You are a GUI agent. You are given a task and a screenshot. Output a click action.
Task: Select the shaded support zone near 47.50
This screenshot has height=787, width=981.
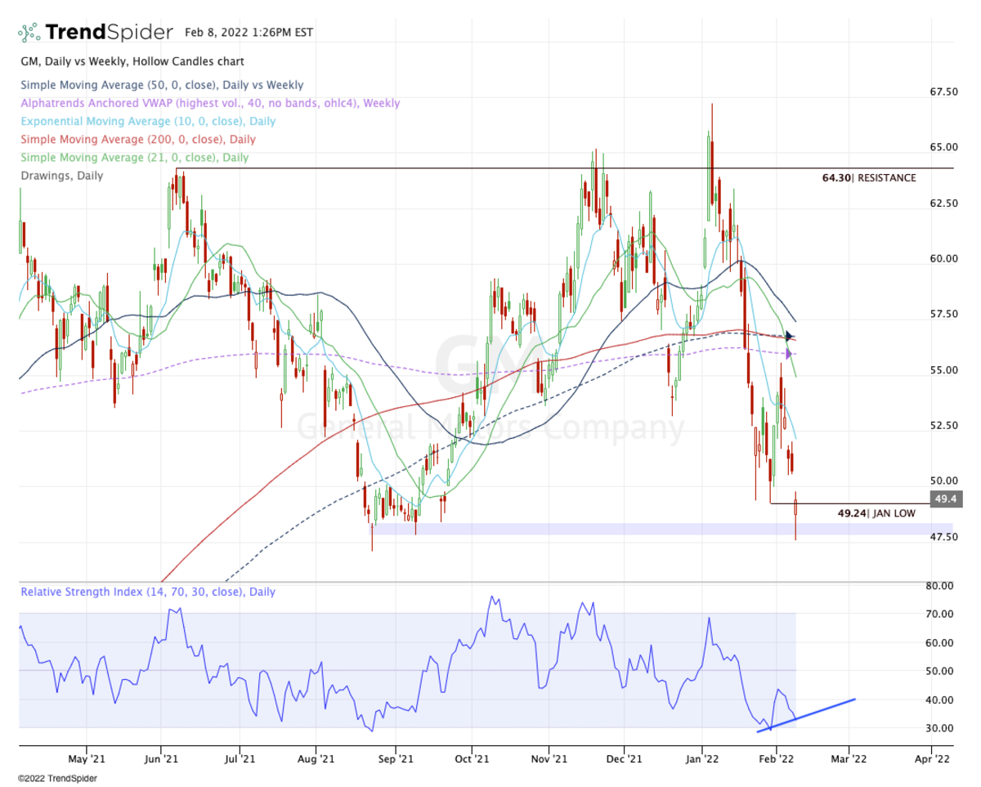pos(572,531)
